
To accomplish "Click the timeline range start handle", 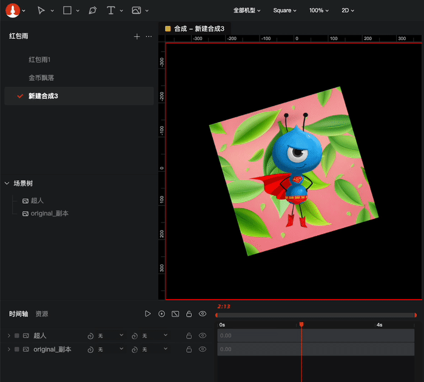I will click(x=217, y=315).
